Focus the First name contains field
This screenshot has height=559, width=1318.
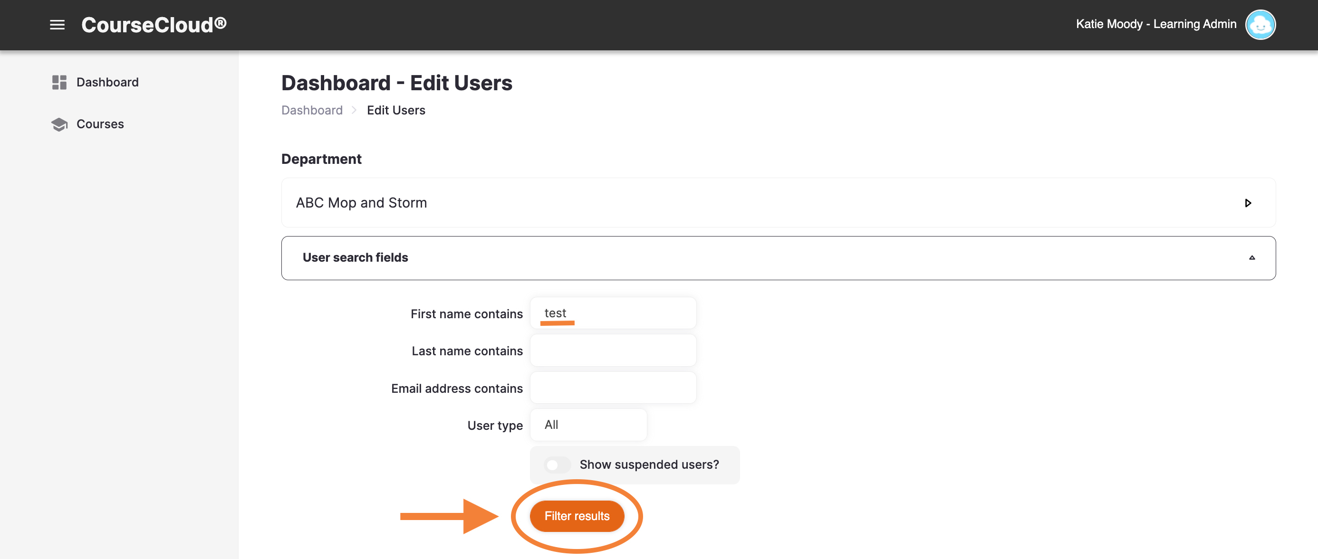(613, 313)
